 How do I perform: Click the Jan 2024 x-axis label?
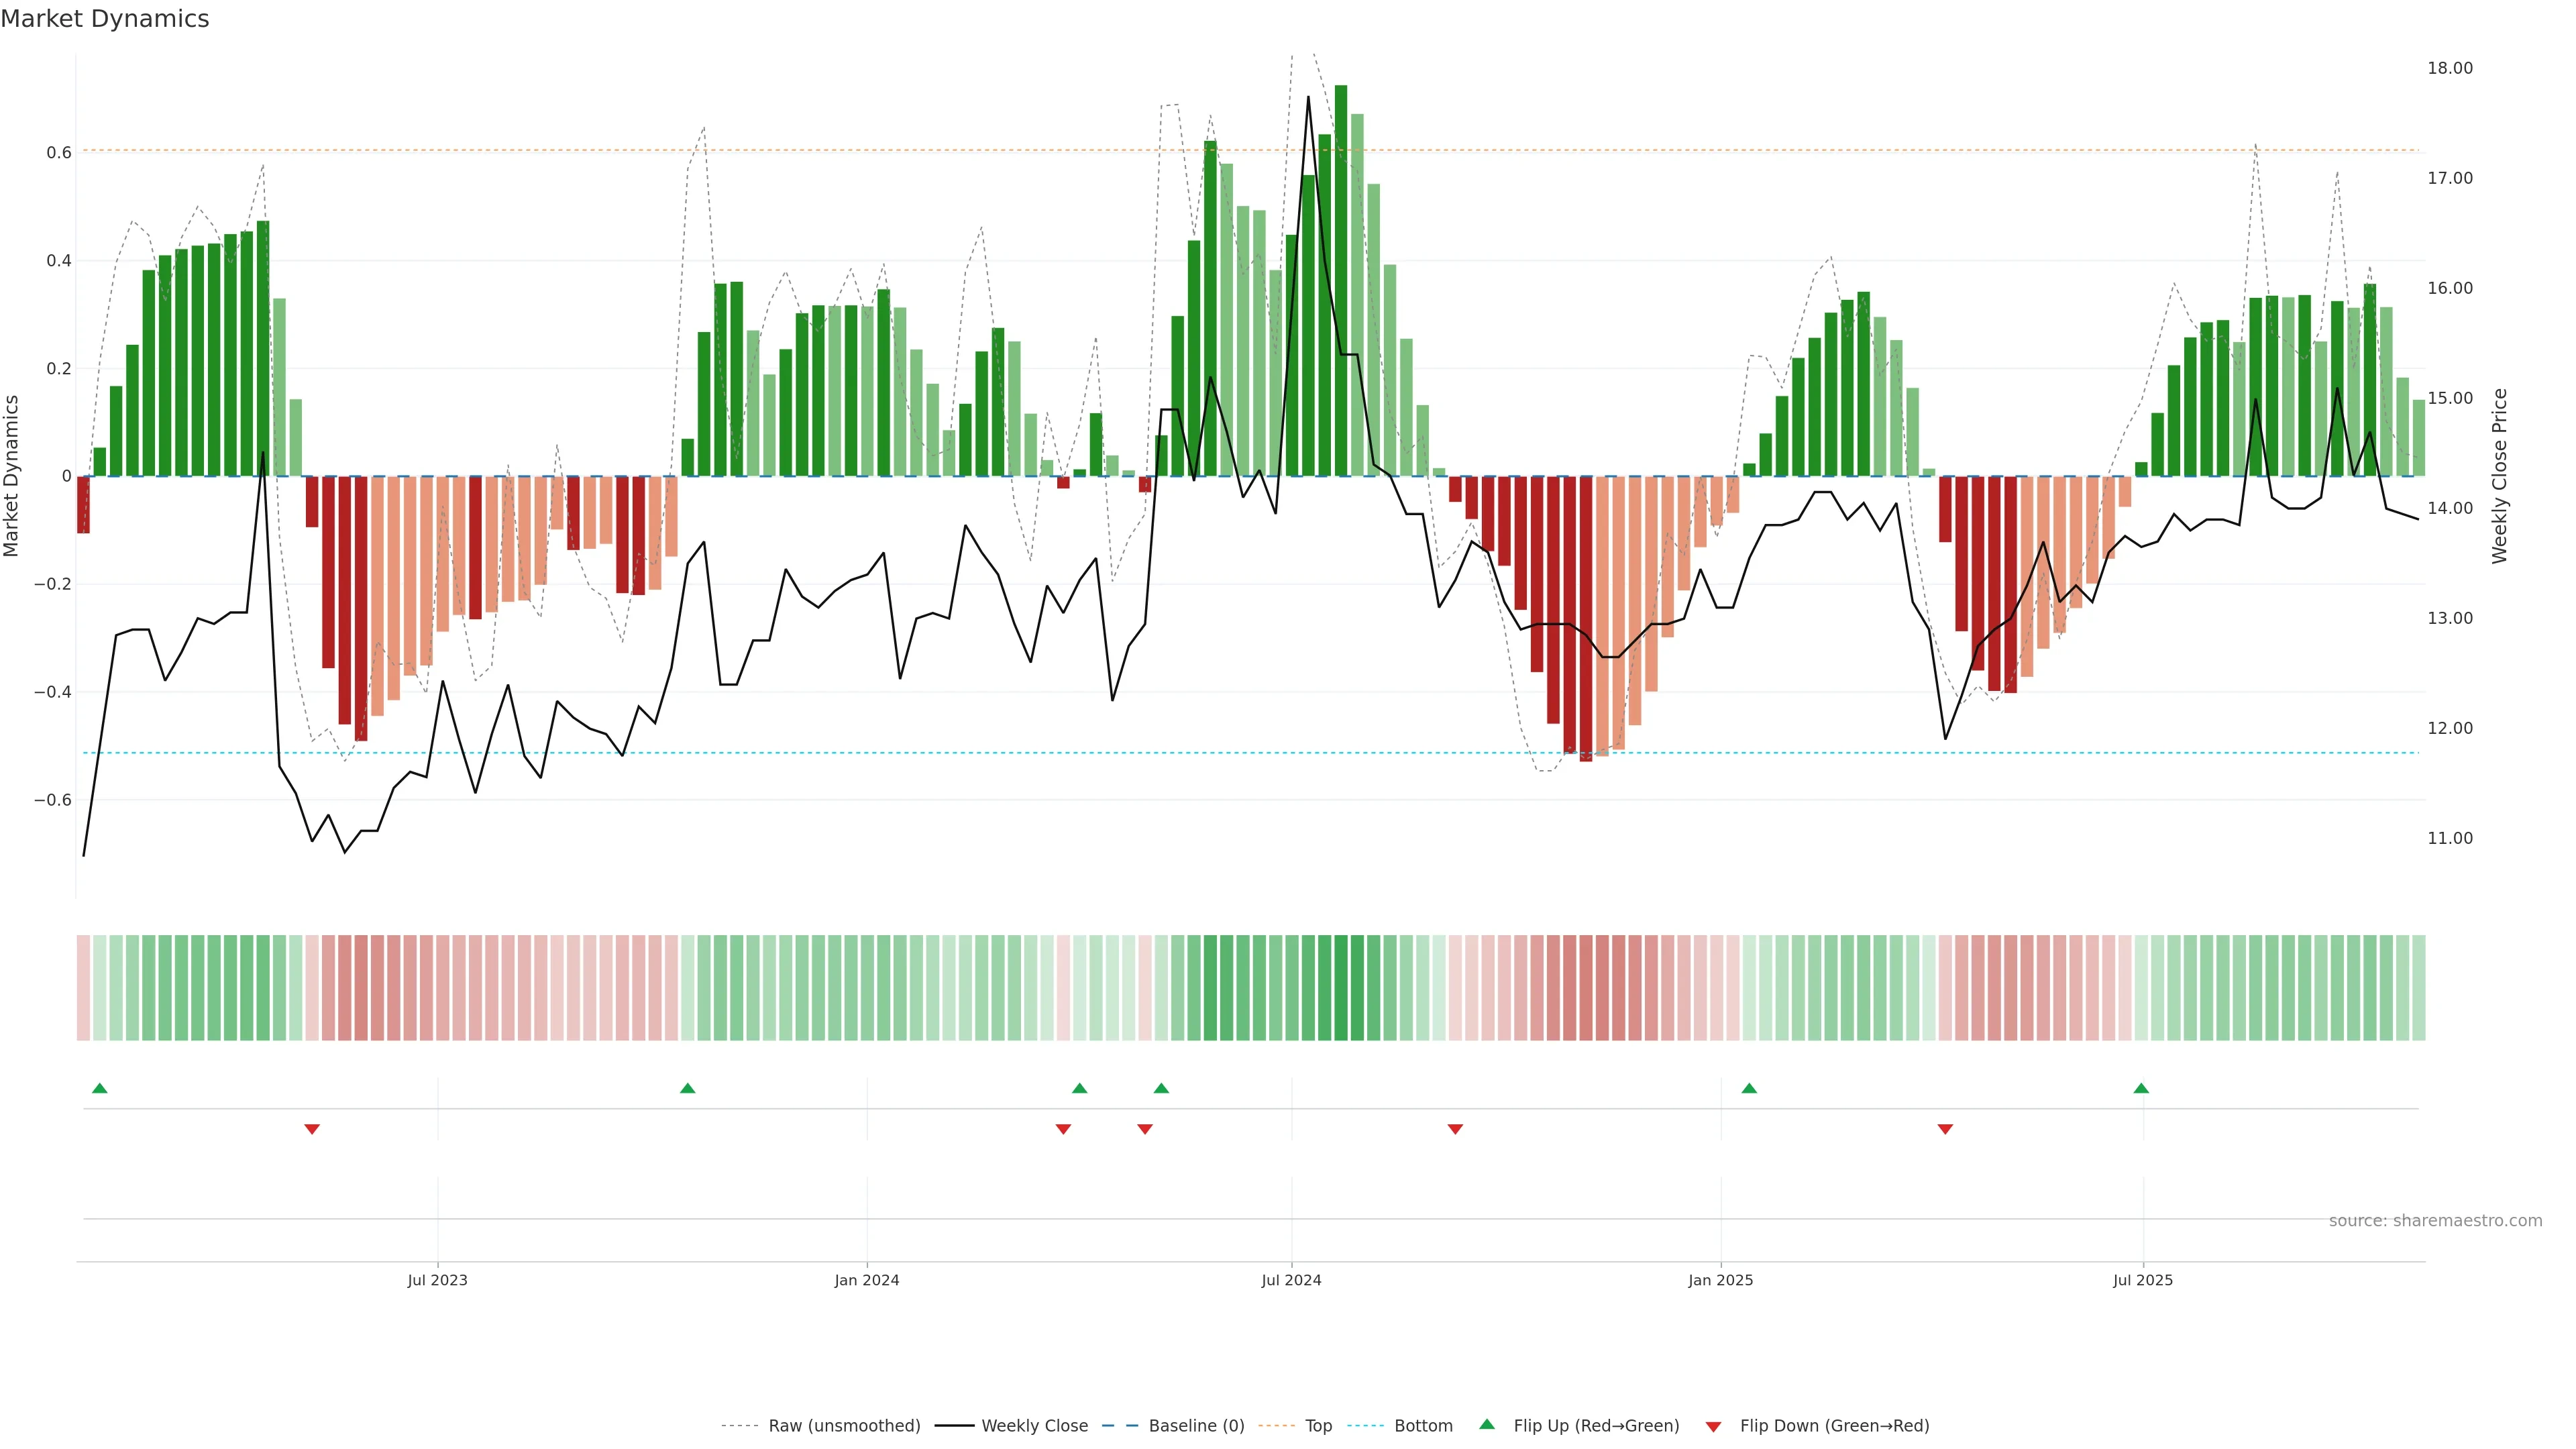pyautogui.click(x=867, y=1280)
